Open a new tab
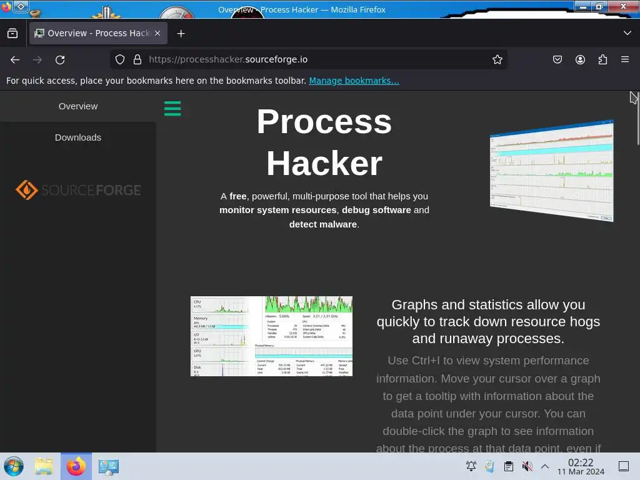640x480 pixels. [181, 34]
